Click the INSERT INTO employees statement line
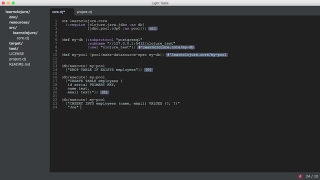 pos(122,103)
